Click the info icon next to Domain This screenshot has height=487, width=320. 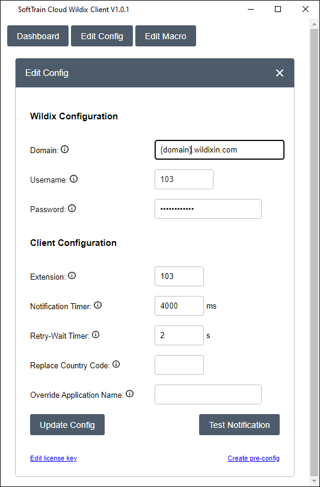click(64, 149)
